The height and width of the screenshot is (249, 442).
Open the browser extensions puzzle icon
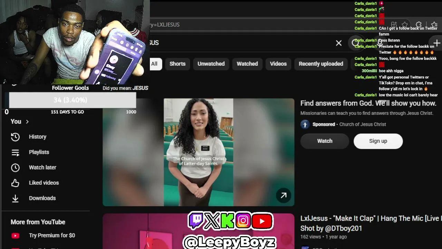(x=419, y=25)
